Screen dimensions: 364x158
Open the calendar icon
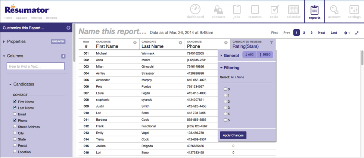pos(293,9)
